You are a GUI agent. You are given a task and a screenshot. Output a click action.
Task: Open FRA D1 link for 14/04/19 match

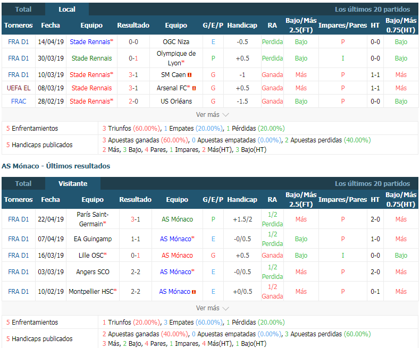19,42
